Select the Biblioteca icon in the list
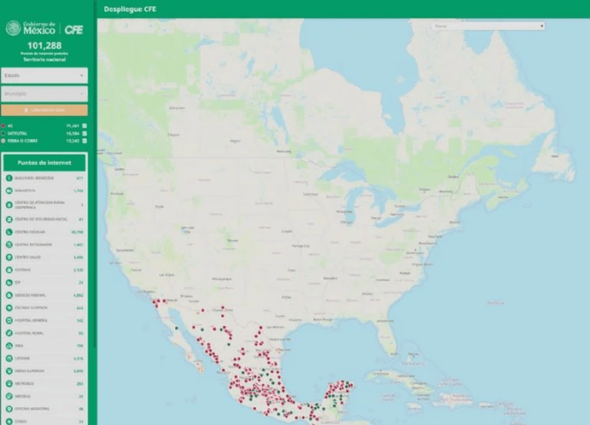This screenshot has height=425, width=590. (9, 190)
